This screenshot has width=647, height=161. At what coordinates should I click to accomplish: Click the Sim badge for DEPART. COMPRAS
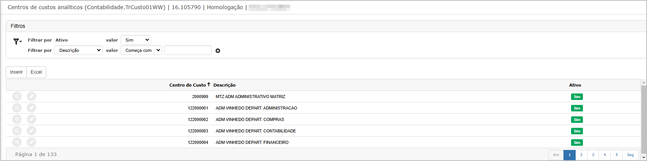point(577,120)
